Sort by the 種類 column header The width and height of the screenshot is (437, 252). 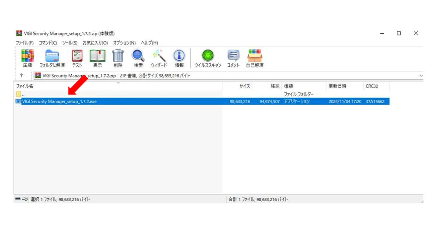304,86
